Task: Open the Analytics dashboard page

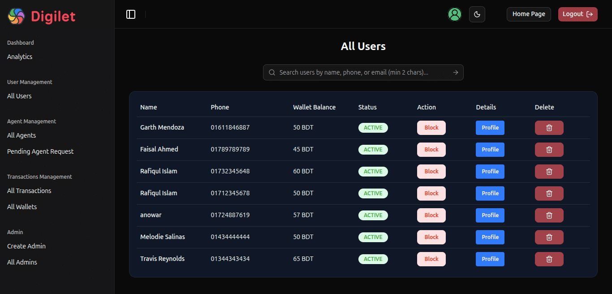Action: [19, 56]
